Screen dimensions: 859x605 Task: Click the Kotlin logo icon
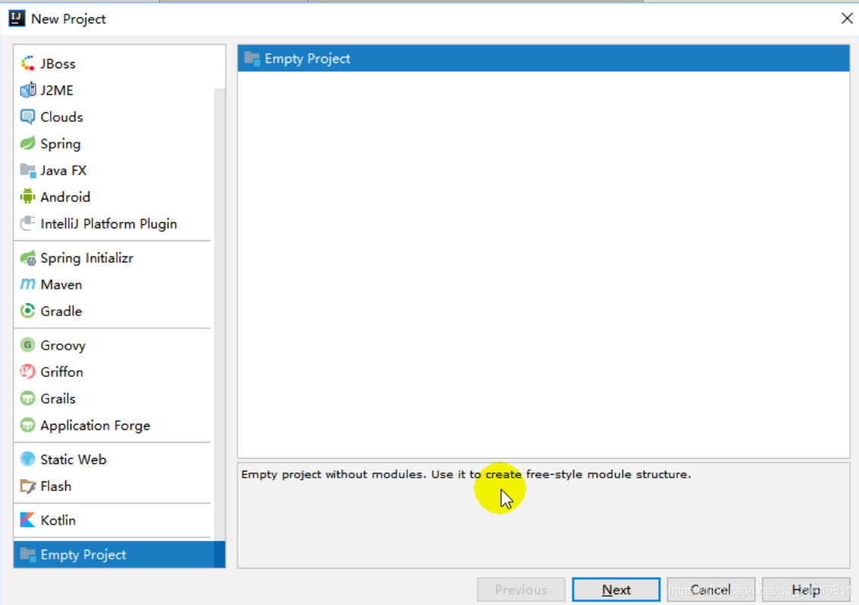click(x=27, y=520)
